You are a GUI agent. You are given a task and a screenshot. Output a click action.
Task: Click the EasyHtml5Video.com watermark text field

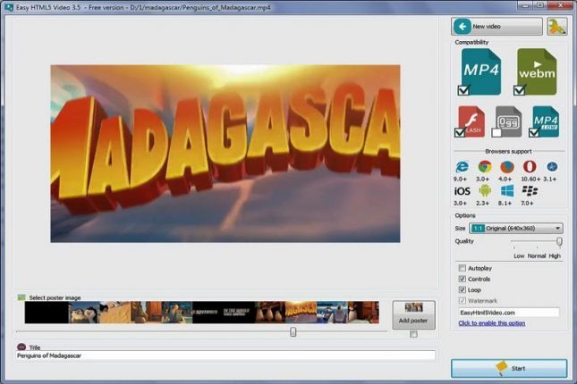click(509, 313)
